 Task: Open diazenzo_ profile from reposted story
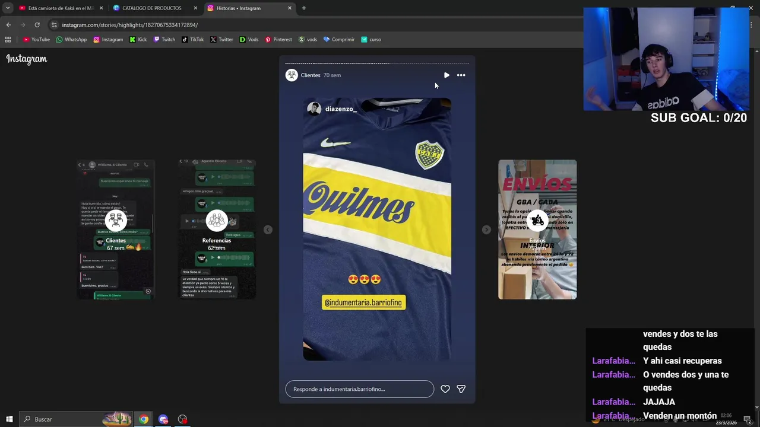pyautogui.click(x=341, y=109)
